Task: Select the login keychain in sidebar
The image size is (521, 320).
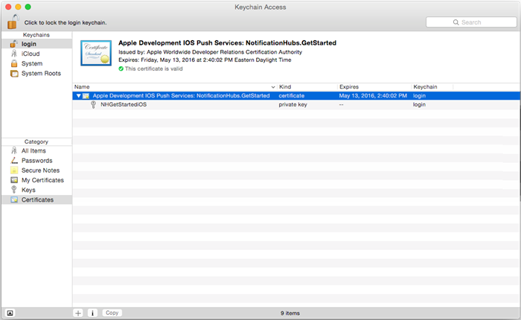Action: (x=36, y=44)
